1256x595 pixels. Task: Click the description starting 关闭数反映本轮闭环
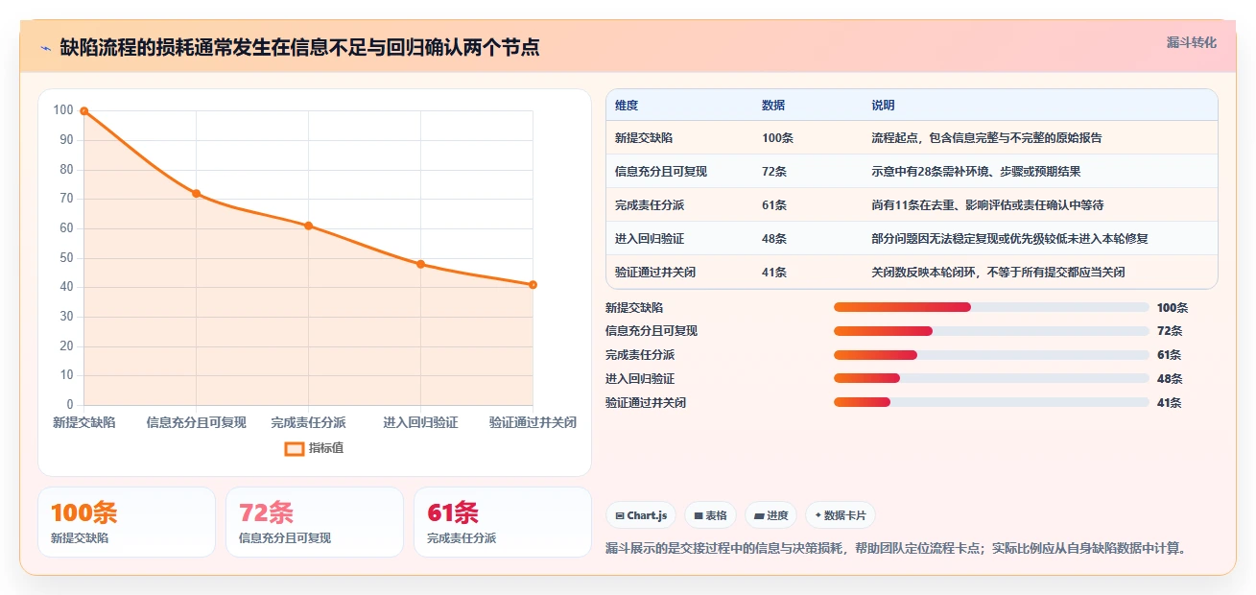(x=998, y=272)
